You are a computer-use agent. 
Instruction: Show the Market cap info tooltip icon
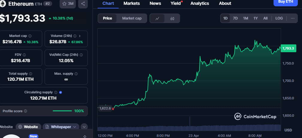(x=30, y=36)
